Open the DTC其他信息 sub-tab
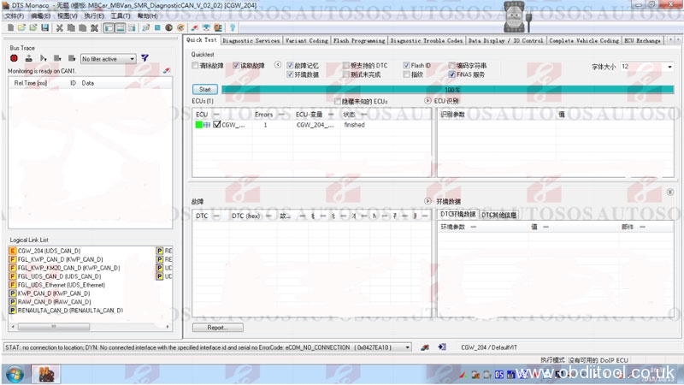This screenshot has height=385, width=684. 499,215
